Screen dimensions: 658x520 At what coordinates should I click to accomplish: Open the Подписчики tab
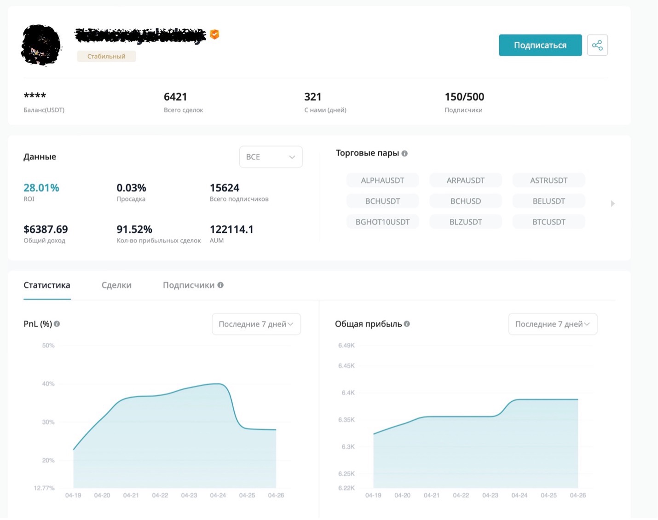pyautogui.click(x=189, y=285)
